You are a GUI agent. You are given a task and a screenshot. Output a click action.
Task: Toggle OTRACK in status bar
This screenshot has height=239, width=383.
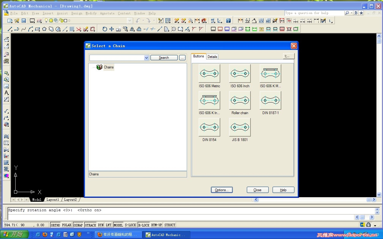click(x=90, y=225)
